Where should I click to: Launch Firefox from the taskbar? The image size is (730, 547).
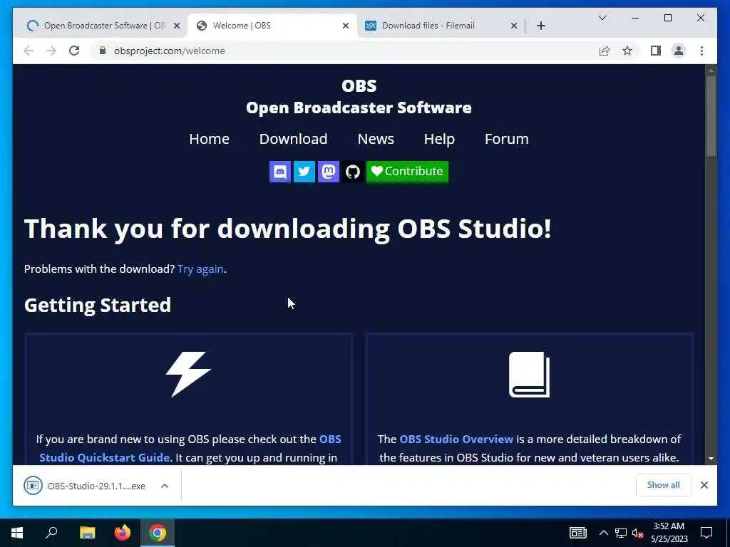coord(123,533)
